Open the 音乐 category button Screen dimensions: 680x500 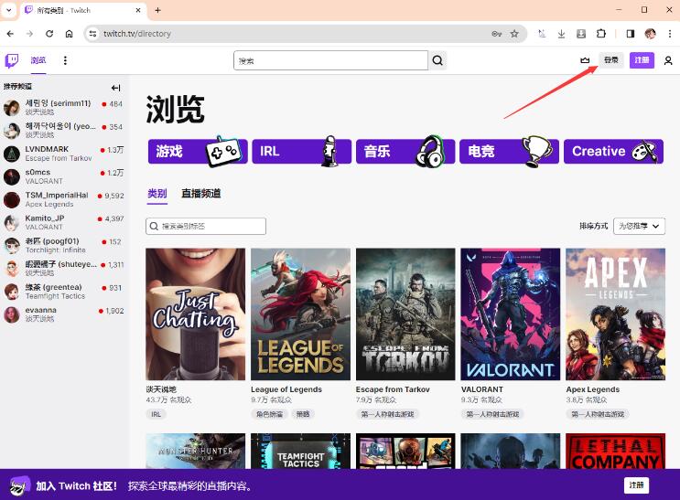pyautogui.click(x=405, y=151)
